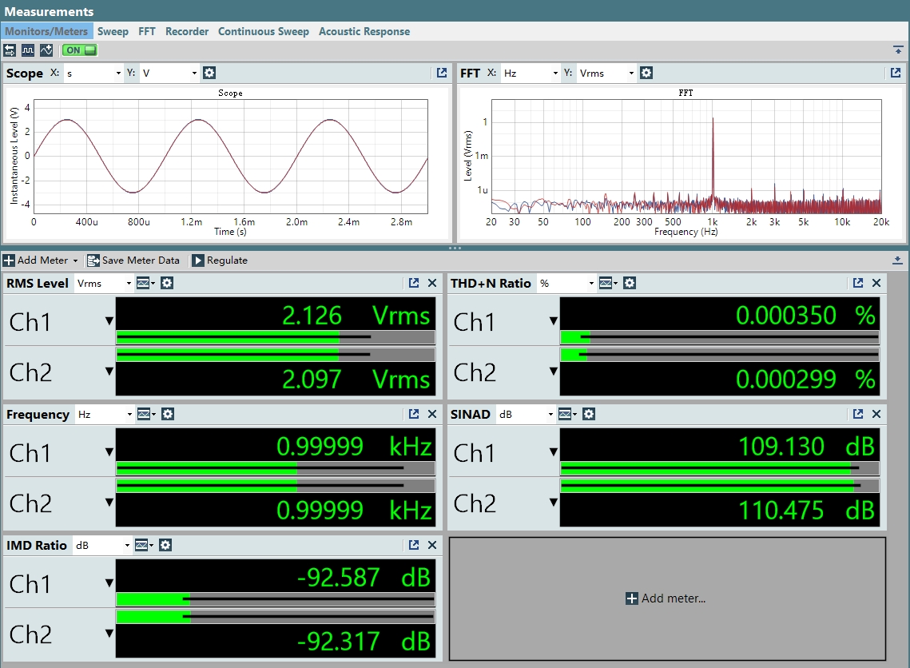Open FFT settings gear icon

tap(646, 73)
